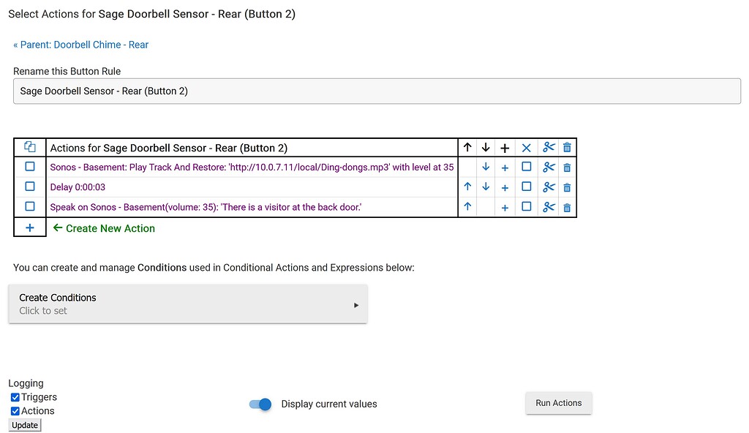
Task: Insert a new action below Speak with plus icon
Action: tap(506, 207)
